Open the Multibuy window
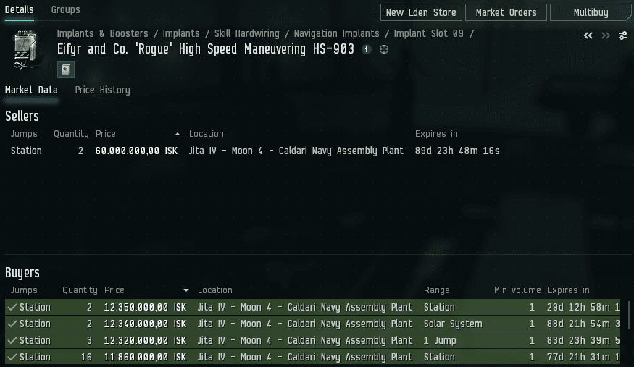Image resolution: width=634 pixels, height=367 pixels. coord(591,12)
